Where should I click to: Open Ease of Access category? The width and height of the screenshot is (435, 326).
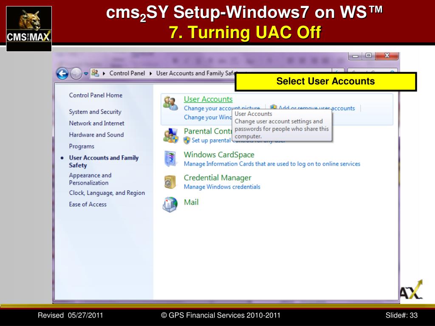coord(88,204)
